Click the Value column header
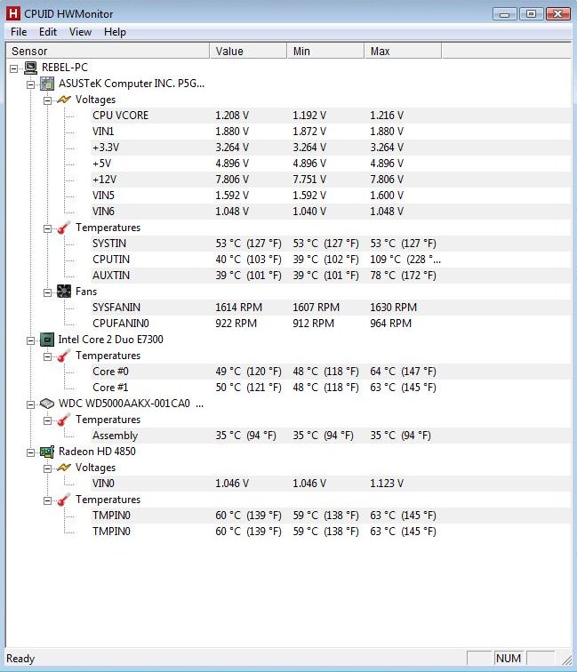 (248, 51)
